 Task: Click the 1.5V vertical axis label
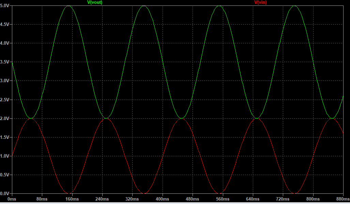5,137
